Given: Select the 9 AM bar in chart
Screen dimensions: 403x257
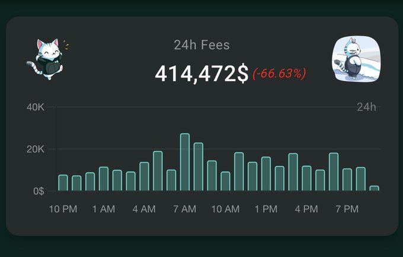Looking at the screenshot, I should coord(212,176).
